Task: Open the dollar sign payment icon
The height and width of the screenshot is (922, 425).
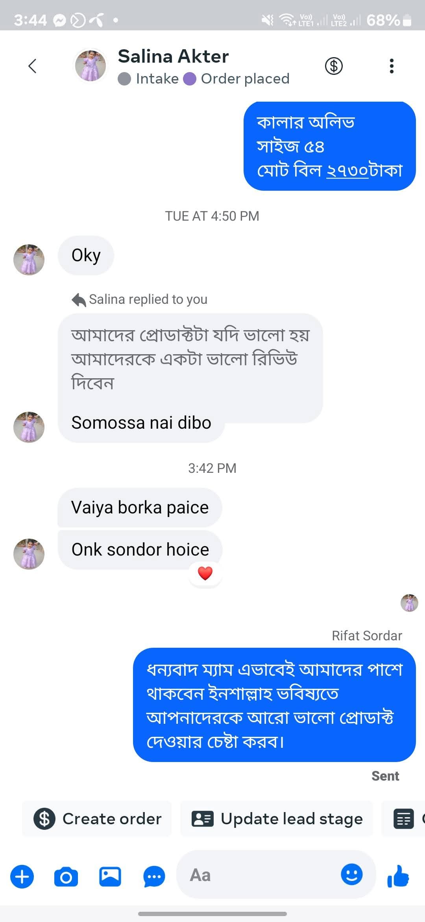Action: [334, 66]
